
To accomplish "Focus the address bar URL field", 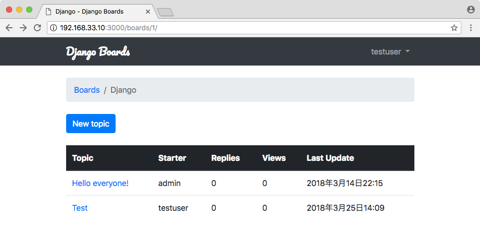I will pos(252,28).
